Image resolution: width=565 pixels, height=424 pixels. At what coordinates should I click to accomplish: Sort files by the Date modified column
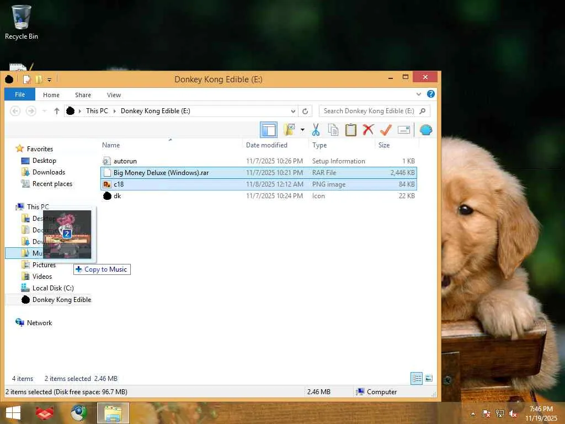(x=276, y=145)
